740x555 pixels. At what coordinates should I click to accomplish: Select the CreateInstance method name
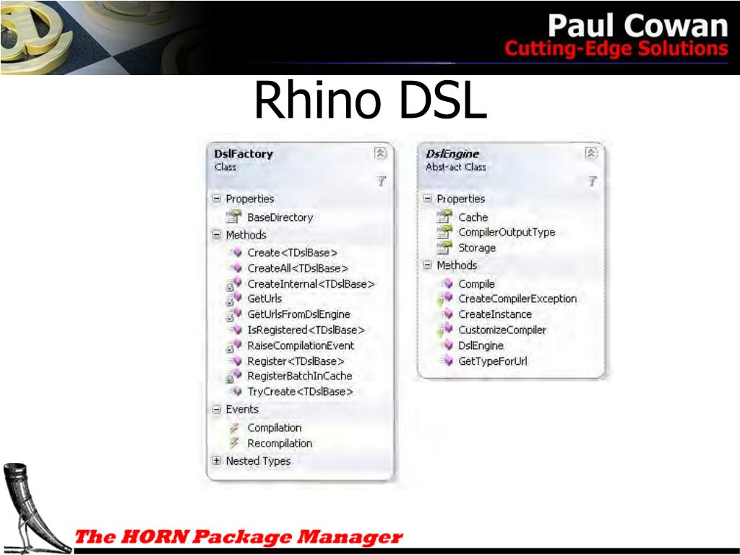coord(495,314)
